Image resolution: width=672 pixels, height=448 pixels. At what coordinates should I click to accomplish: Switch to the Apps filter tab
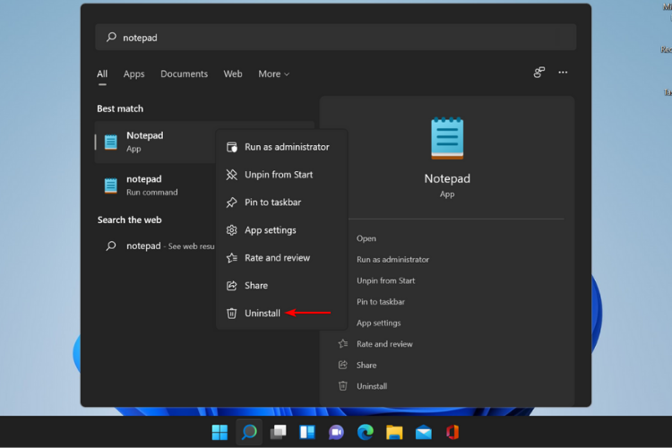[134, 74]
